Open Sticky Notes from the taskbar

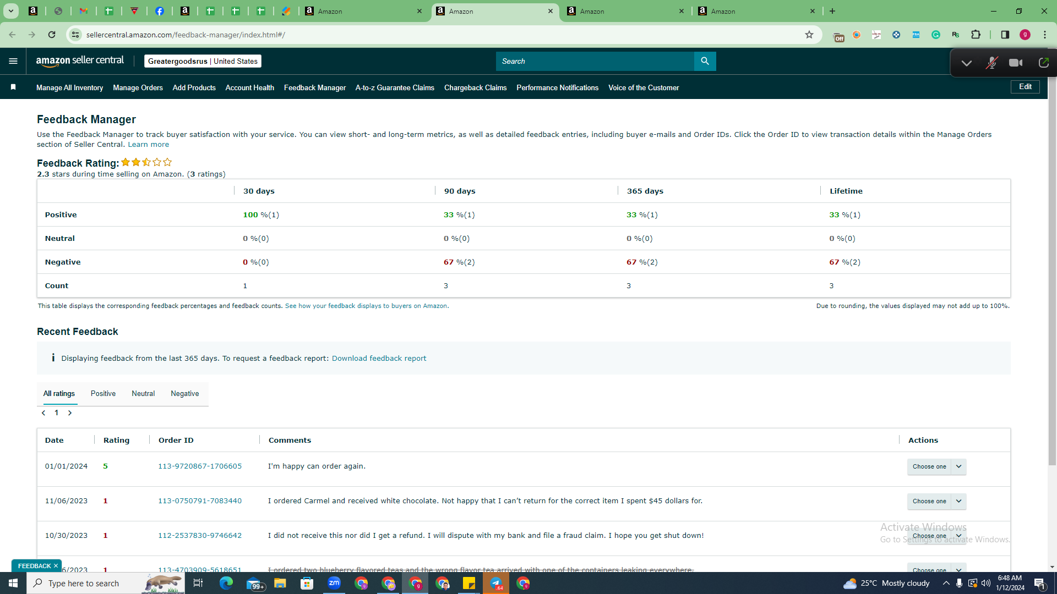tap(469, 583)
